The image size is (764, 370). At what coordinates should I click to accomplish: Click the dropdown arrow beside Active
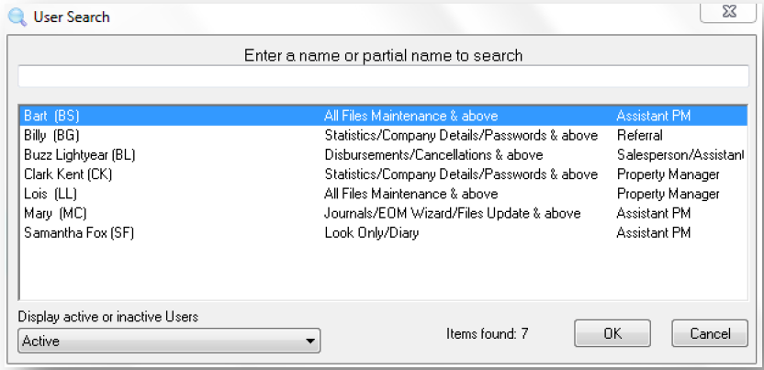click(x=309, y=341)
